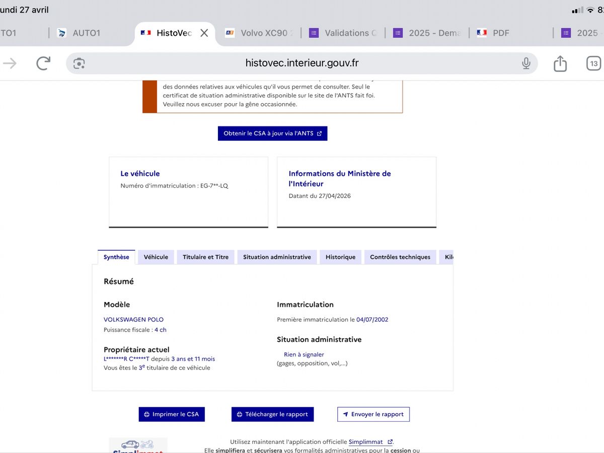Viewport: 604px width, 453px height.
Task: Tap the microphone icon in address bar
Action: click(x=526, y=63)
